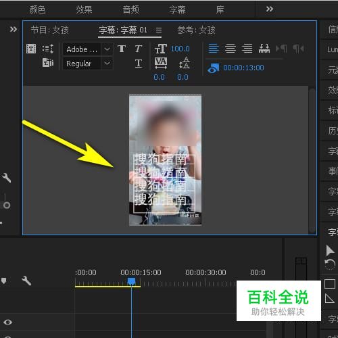This screenshot has height=338, width=338.
Task: Expand the collapsed left panel double chevron
Action: [14, 29]
